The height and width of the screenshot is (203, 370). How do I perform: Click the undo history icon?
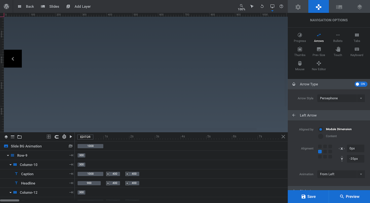(262, 6)
